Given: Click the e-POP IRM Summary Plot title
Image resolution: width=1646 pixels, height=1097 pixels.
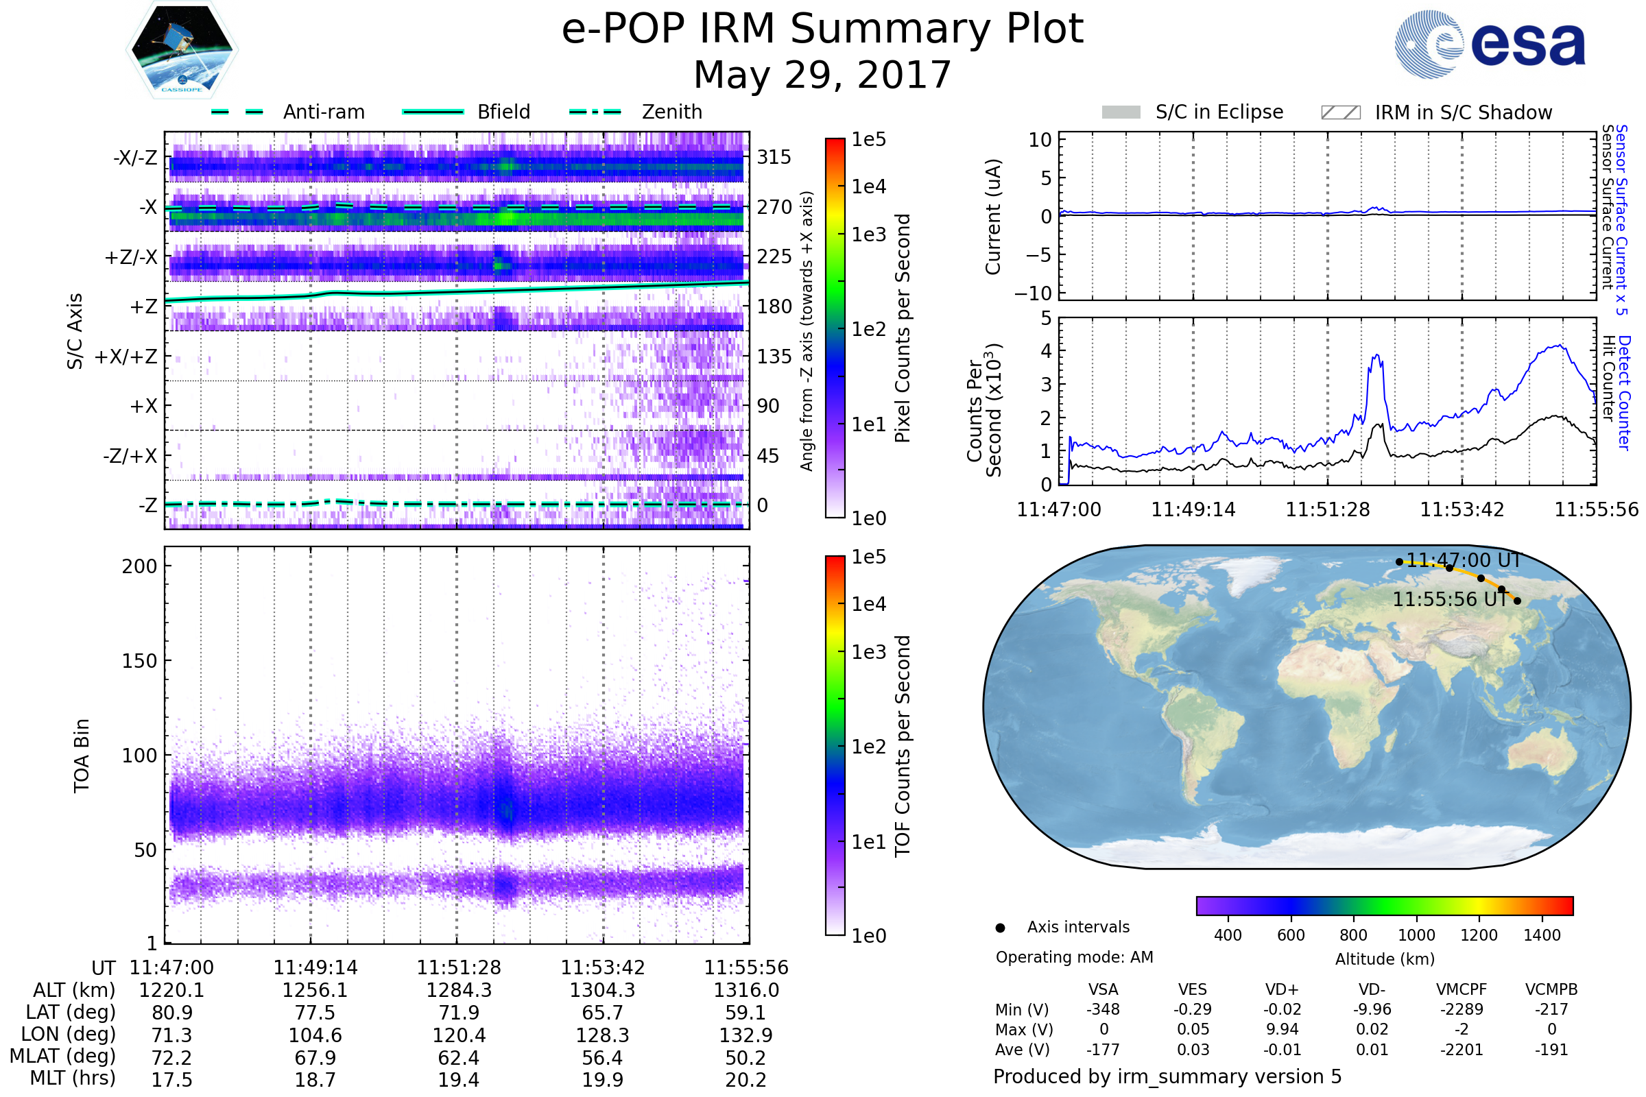Looking at the screenshot, I should pyautogui.click(x=822, y=29).
